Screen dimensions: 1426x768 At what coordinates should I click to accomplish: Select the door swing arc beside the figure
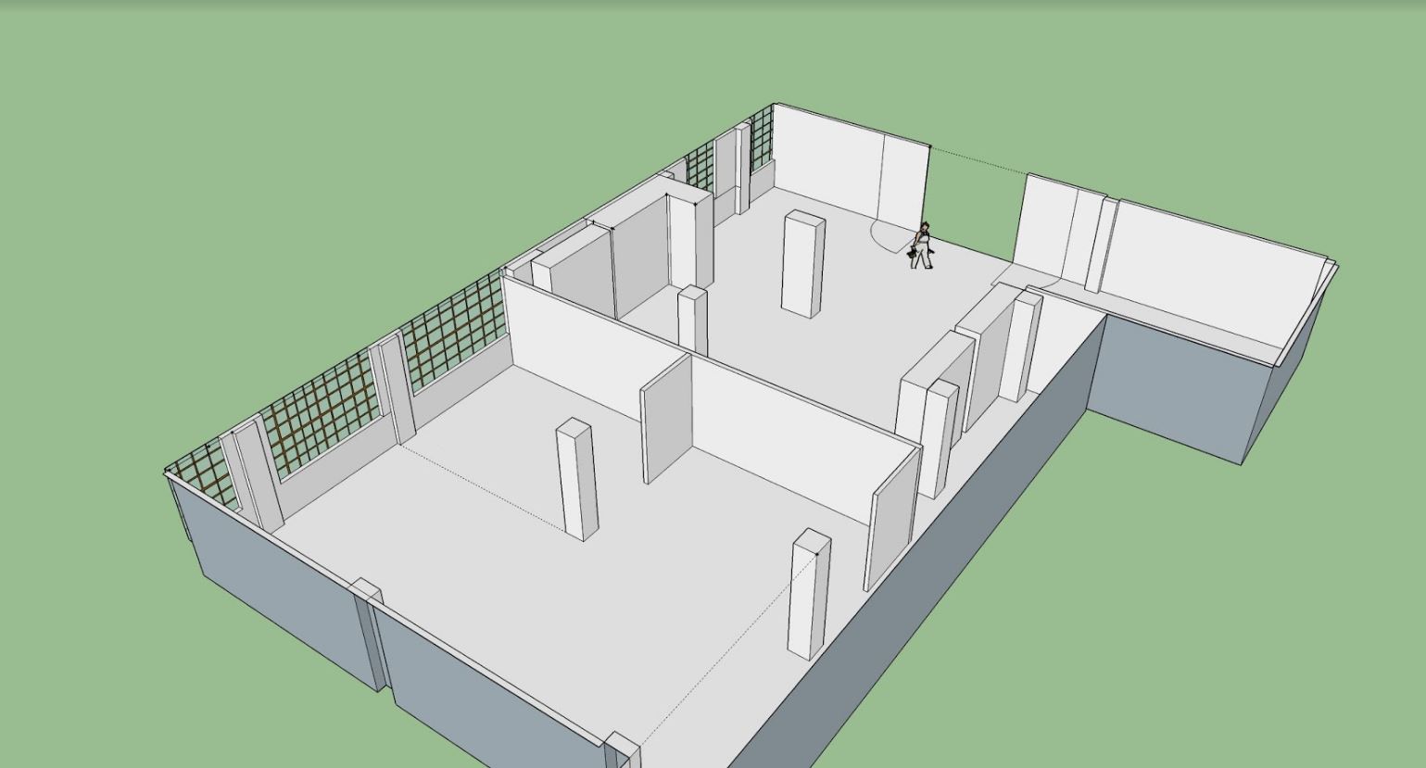pyautogui.click(x=892, y=236)
